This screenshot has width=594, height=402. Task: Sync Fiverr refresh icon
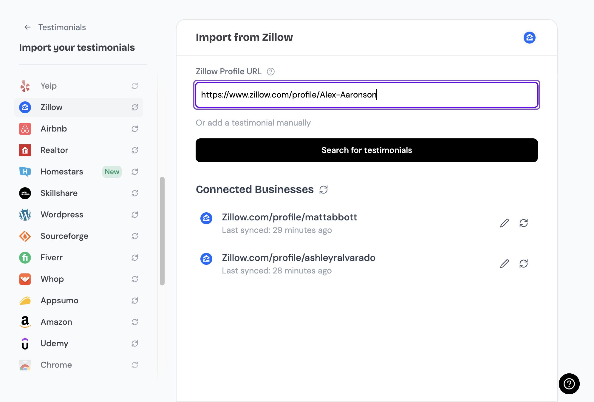135,258
